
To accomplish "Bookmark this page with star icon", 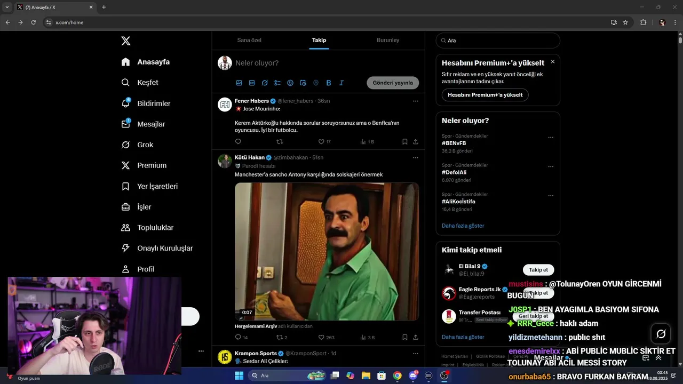I will (625, 22).
